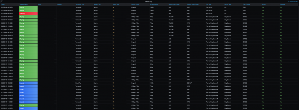Image resolution: width=299 pixels, height=110 pixels.
Task: Click PlayStation device in Direct Play row
Action: click(x=228, y=83)
